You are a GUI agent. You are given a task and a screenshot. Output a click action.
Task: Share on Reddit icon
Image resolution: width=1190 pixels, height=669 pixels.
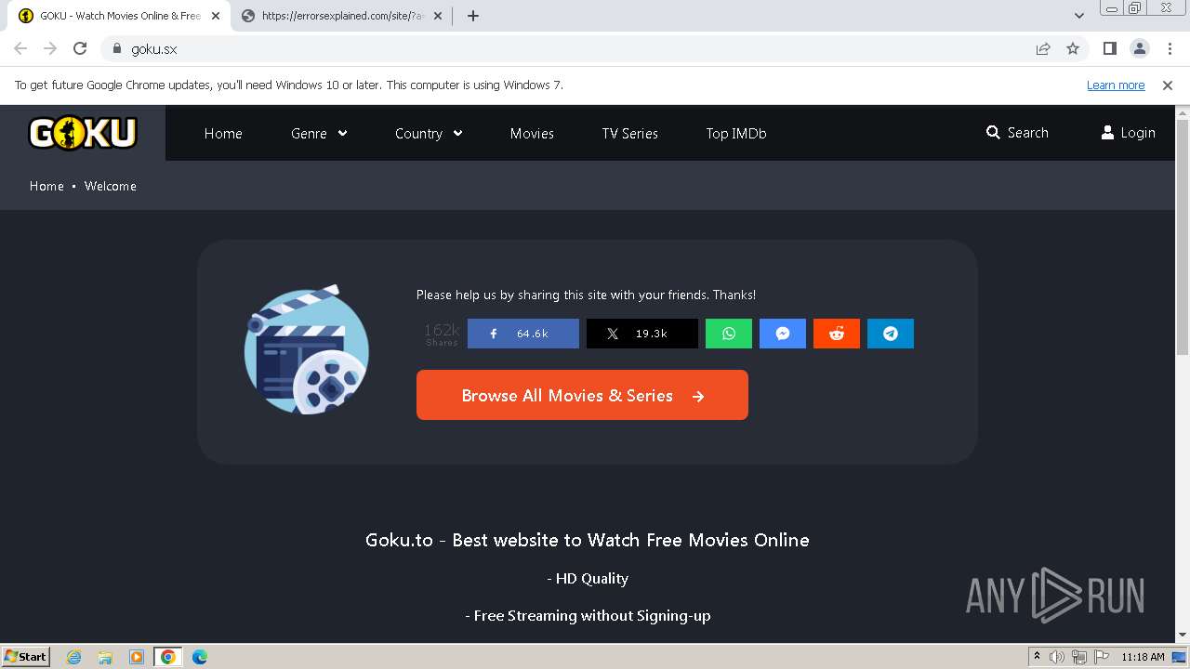click(x=837, y=334)
